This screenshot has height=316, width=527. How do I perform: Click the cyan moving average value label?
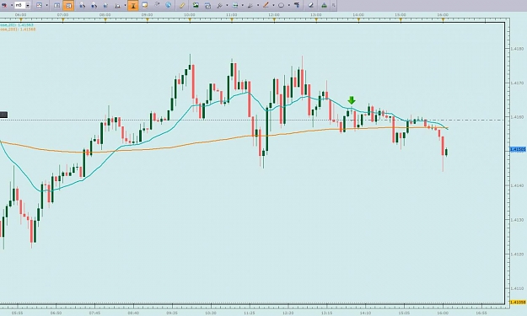17,25
